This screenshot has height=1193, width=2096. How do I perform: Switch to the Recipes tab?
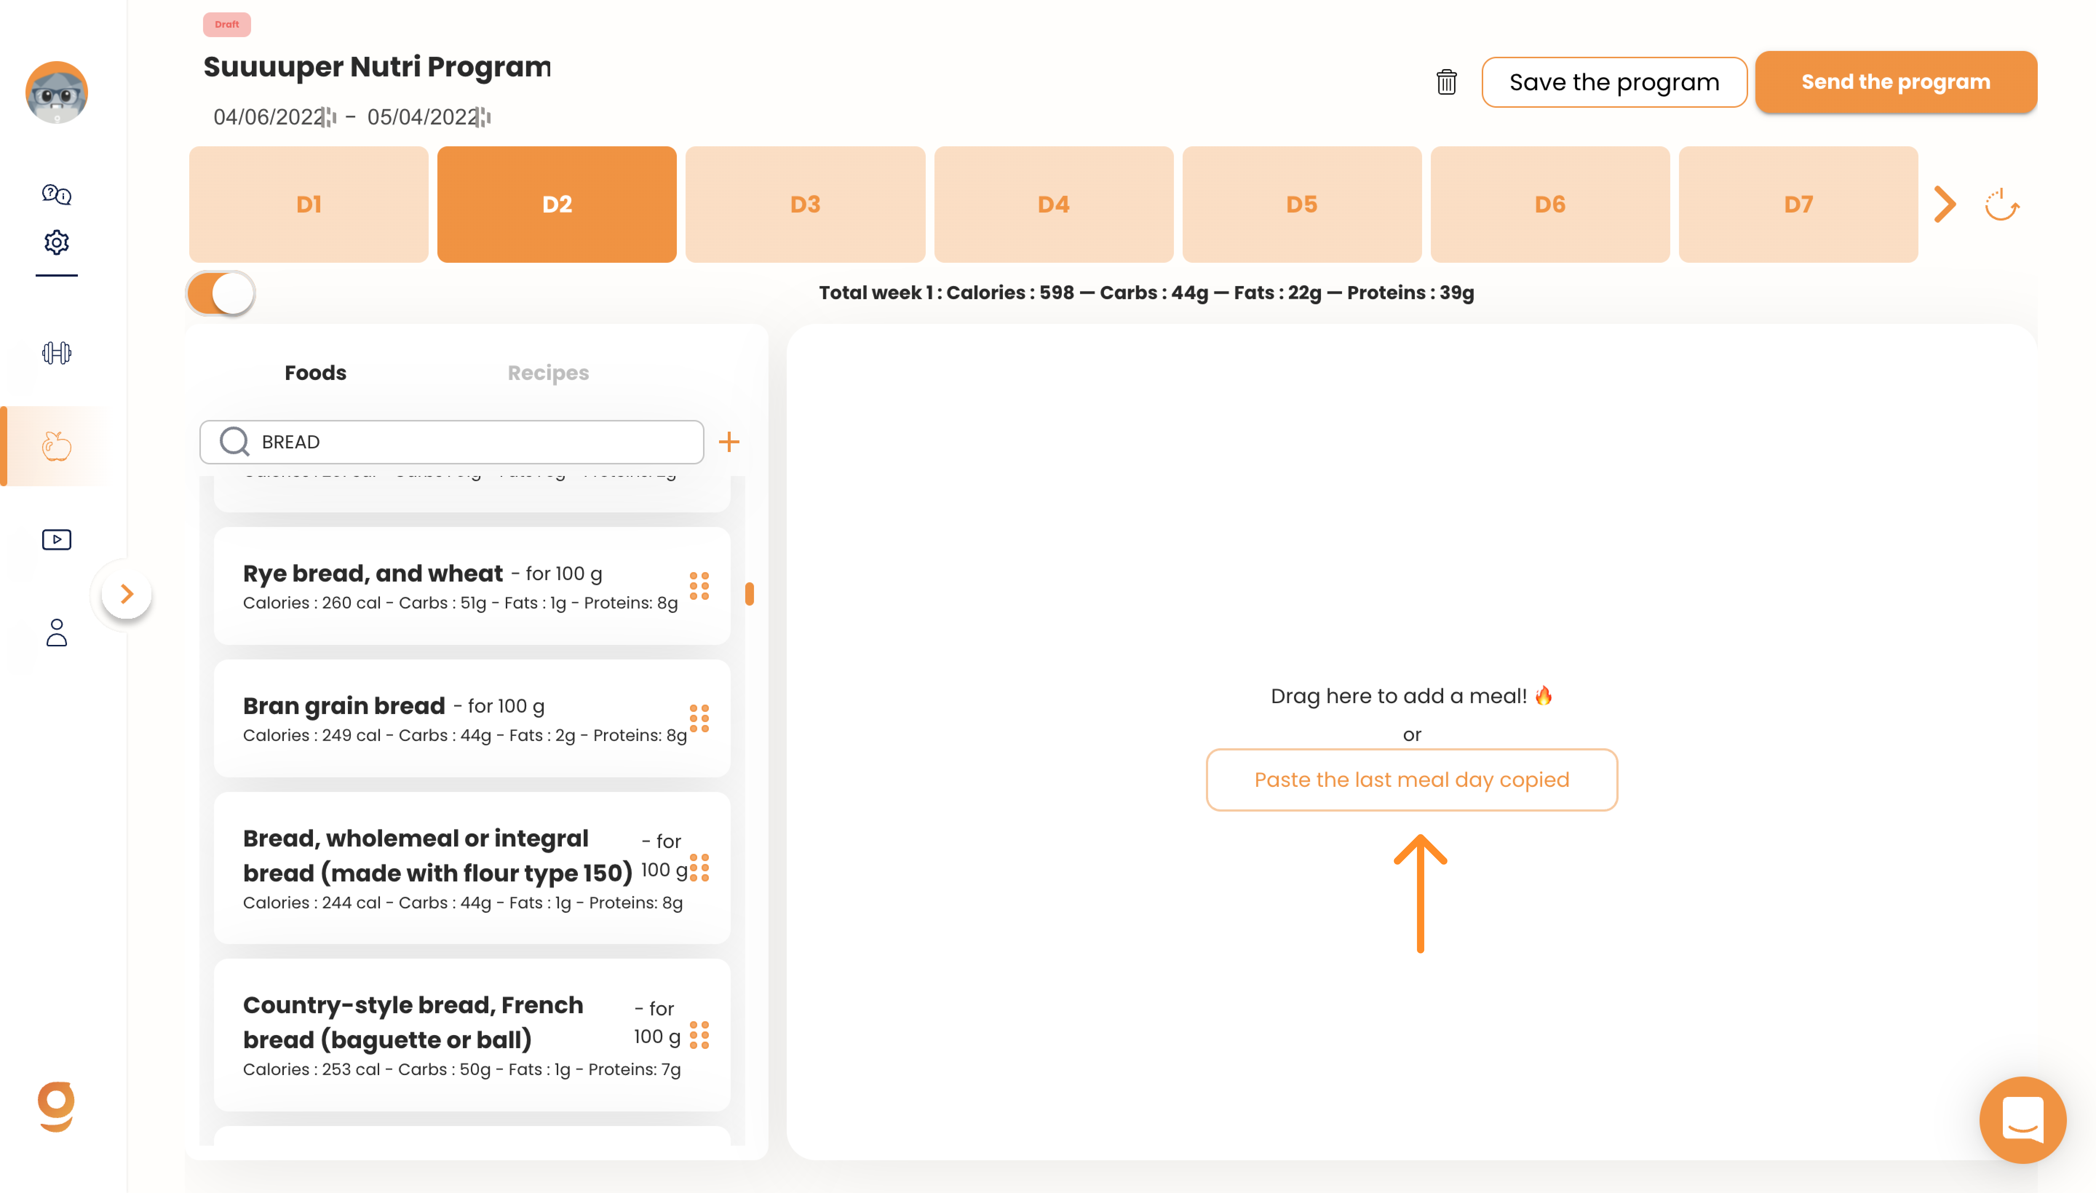pyautogui.click(x=548, y=373)
